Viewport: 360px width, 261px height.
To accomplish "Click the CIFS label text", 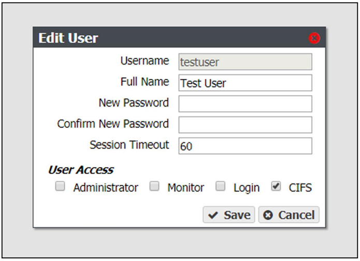I will [x=300, y=188].
